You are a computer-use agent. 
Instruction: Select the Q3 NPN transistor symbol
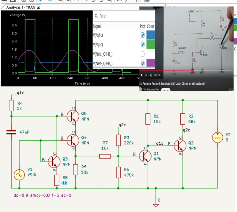pyautogui.click(x=54, y=161)
